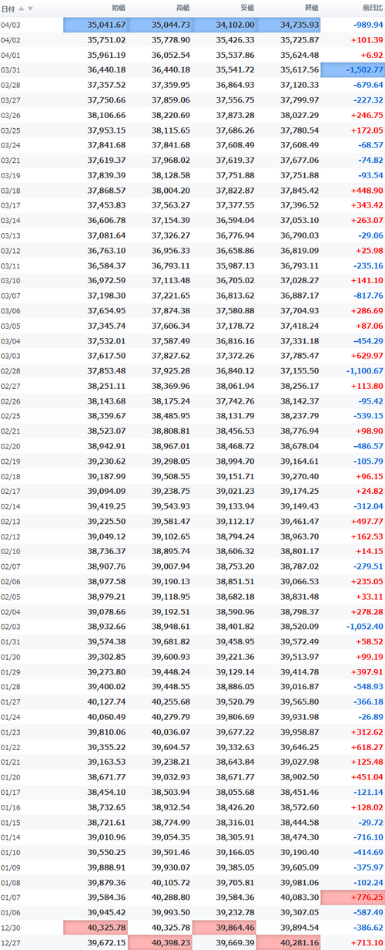
Task: Sort dates ascending with the up arrow
Action: [x=22, y=8]
